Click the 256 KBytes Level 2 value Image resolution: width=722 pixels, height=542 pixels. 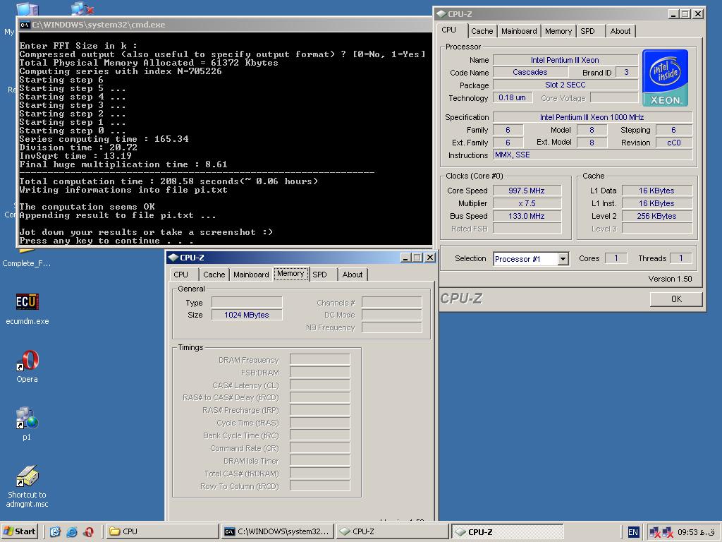click(x=656, y=216)
